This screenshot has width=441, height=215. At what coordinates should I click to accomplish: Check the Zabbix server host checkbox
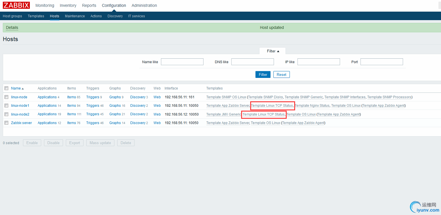(6, 123)
